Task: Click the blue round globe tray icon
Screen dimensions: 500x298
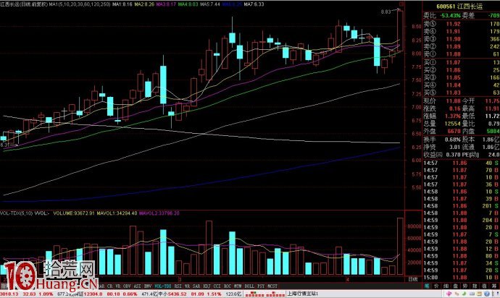Action: coord(487,294)
